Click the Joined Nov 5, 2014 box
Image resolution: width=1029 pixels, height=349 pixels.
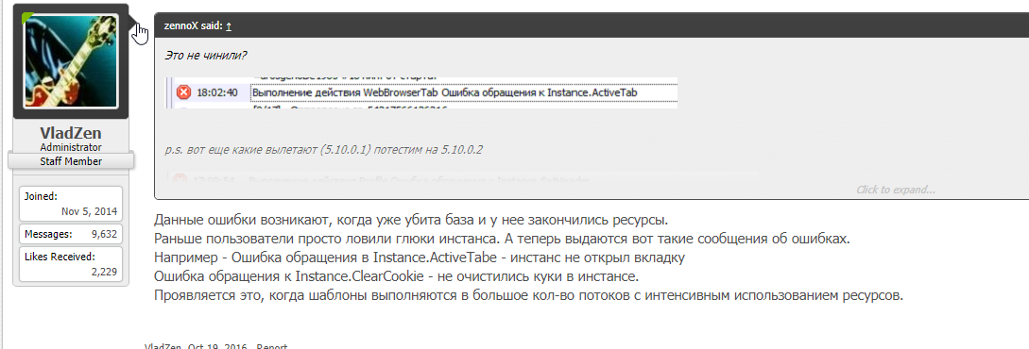[71, 204]
